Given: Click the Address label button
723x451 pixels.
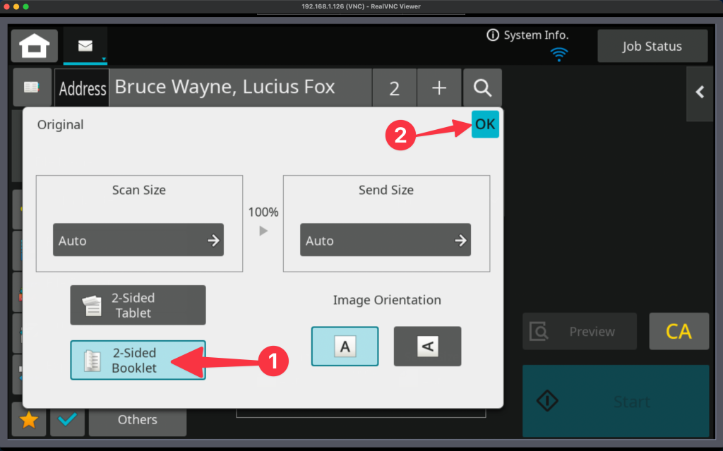Looking at the screenshot, I should coord(82,88).
